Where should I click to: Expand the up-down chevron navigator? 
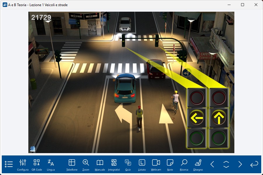coord(226,164)
